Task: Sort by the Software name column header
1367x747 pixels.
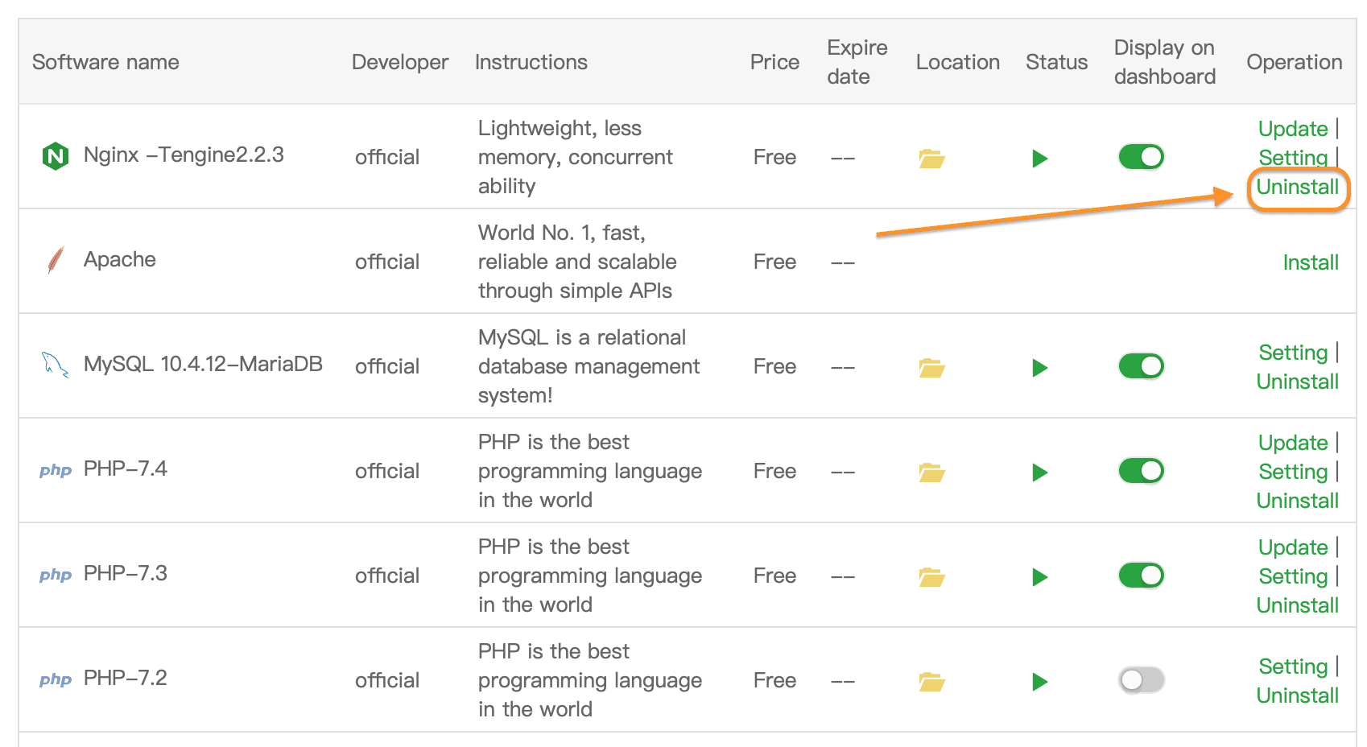Action: pyautogui.click(x=105, y=62)
